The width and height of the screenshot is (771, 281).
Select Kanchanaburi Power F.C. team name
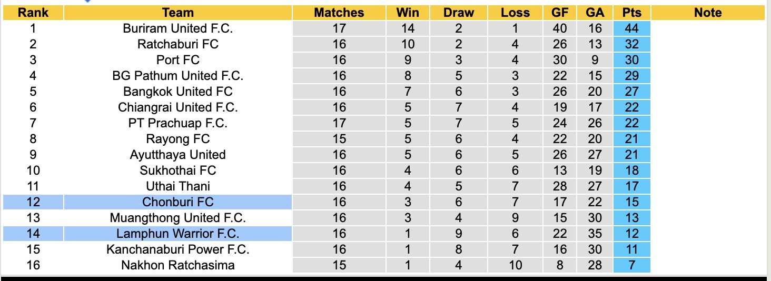(x=178, y=249)
